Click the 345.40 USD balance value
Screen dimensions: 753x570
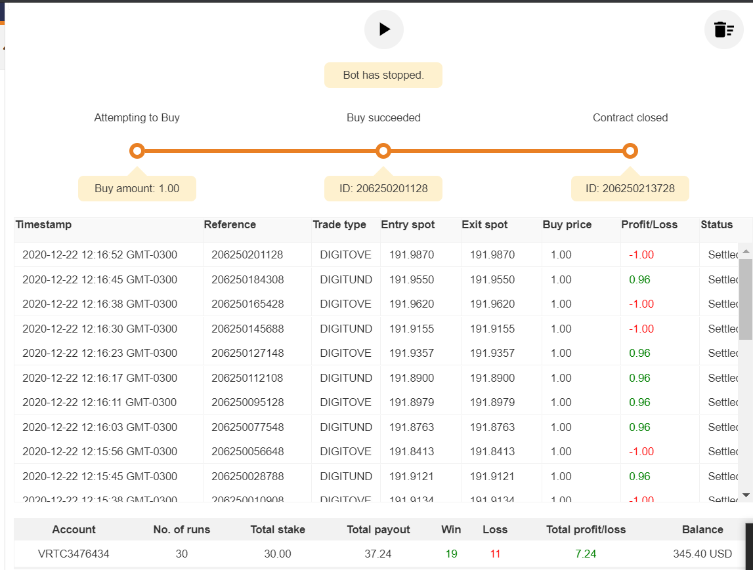[702, 554]
